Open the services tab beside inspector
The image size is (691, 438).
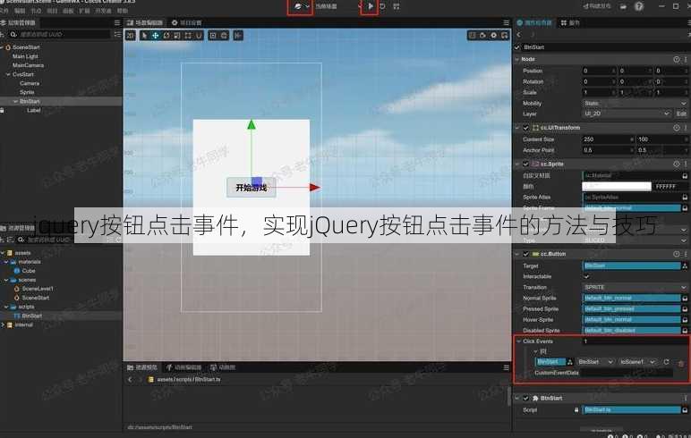coord(570,22)
